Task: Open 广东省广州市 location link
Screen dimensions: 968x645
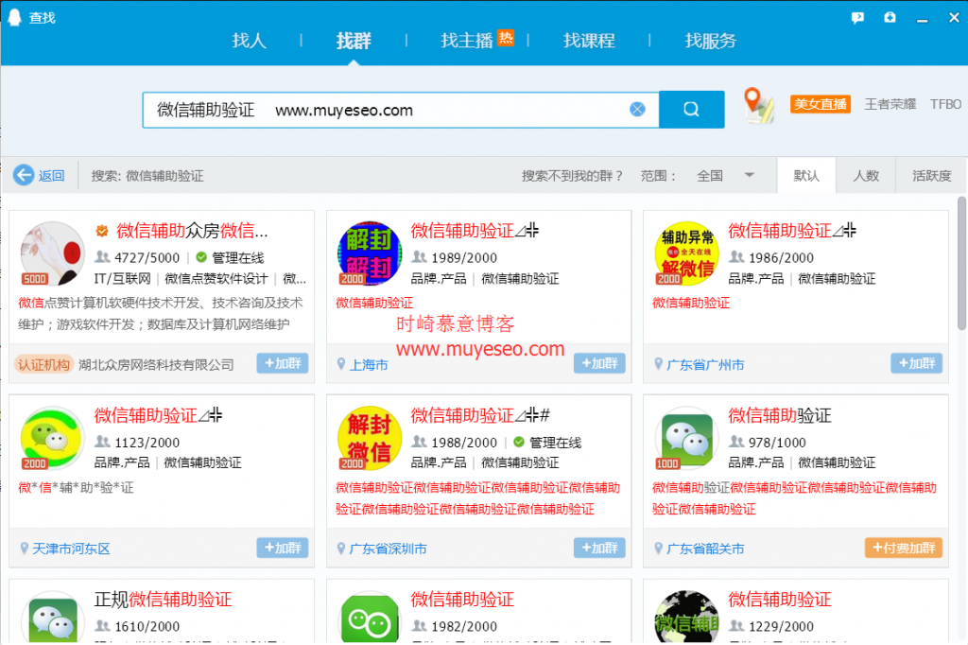Action: 705,364
